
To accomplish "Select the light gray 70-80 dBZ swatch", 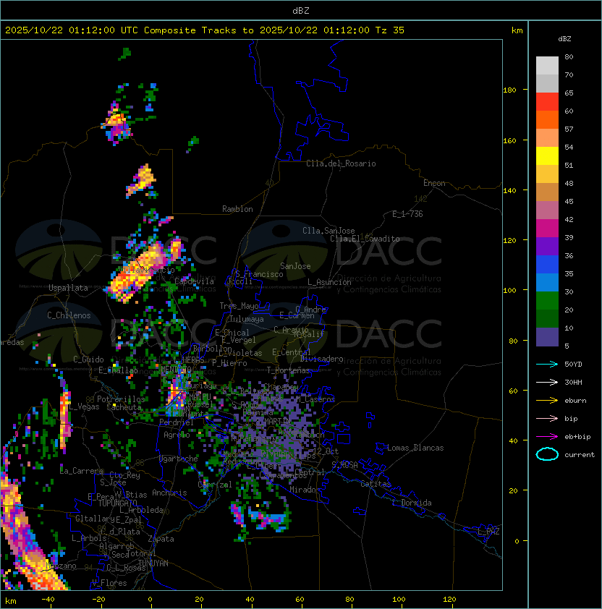I will (547, 65).
